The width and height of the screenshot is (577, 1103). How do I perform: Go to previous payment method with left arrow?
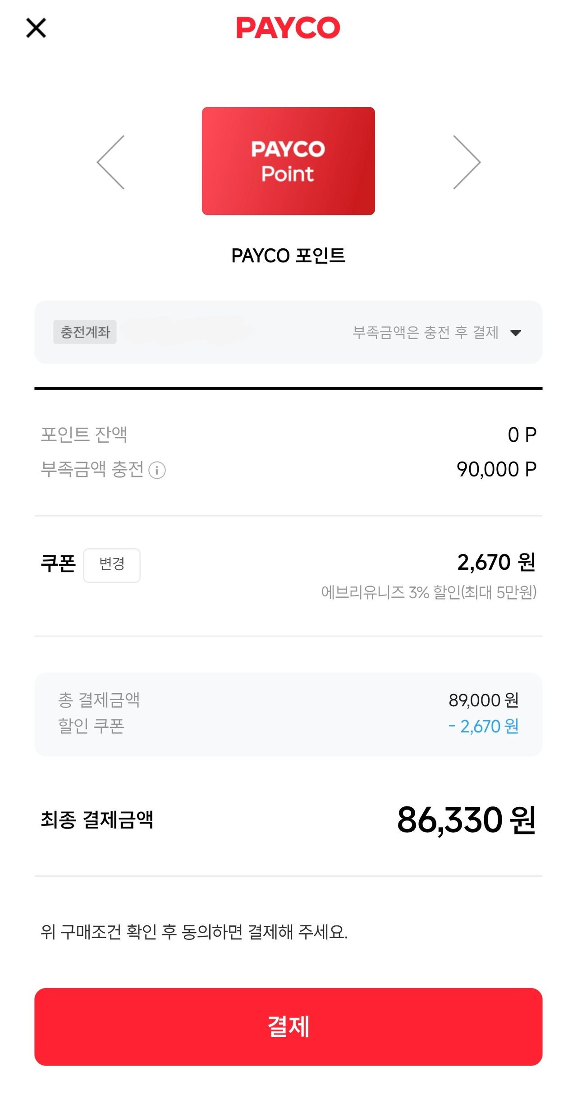[x=111, y=162]
